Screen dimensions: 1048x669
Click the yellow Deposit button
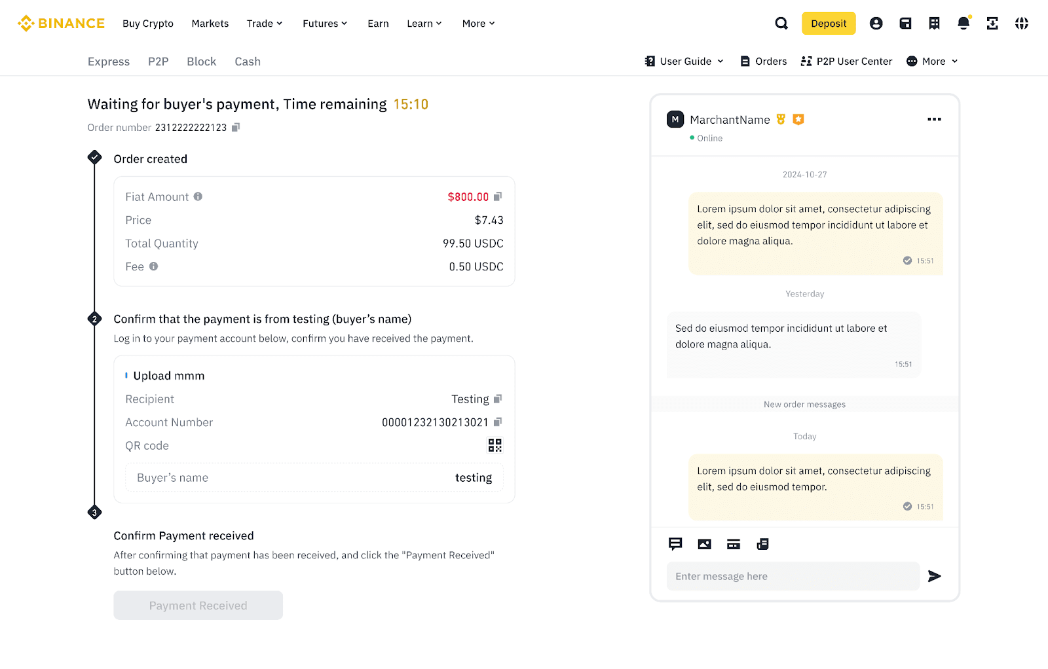829,24
